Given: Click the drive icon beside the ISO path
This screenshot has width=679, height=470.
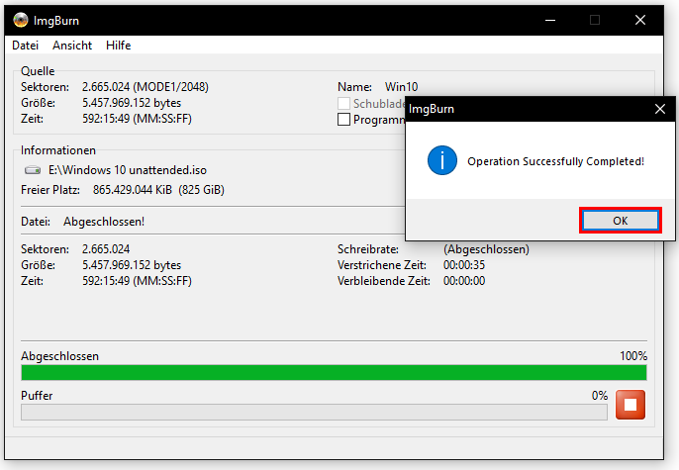Looking at the screenshot, I should coord(33,170).
